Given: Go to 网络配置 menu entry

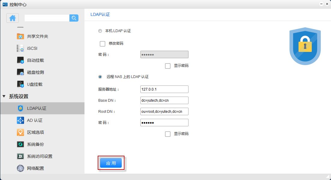Looking at the screenshot, I should pyautogui.click(x=35, y=168).
